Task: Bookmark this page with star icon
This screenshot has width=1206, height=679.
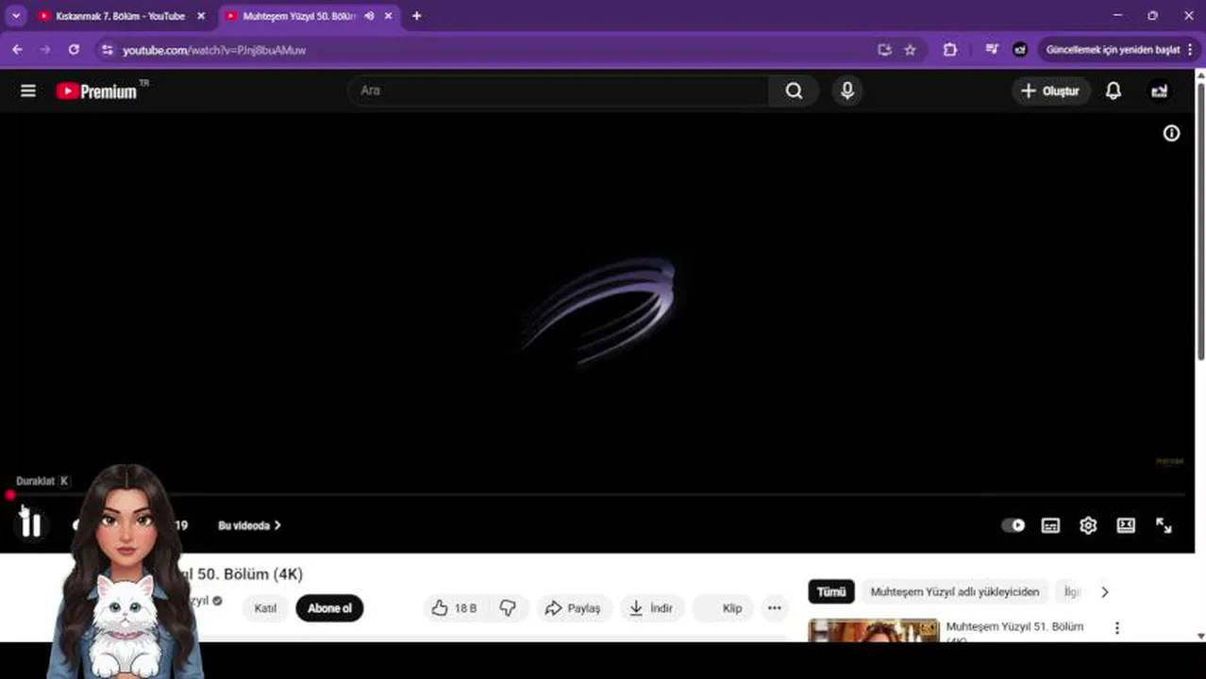Action: 910,50
